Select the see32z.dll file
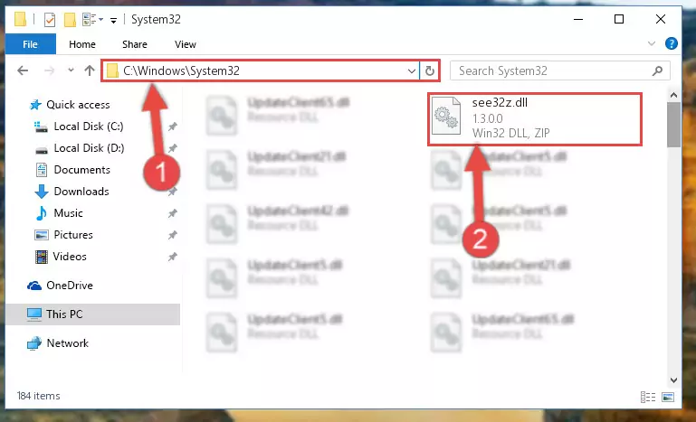 (534, 118)
